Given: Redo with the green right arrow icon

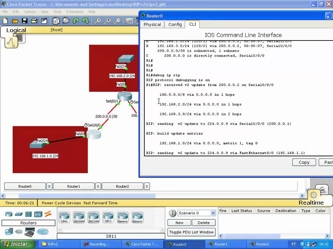Looking at the screenshot, I should [x=85, y=21].
